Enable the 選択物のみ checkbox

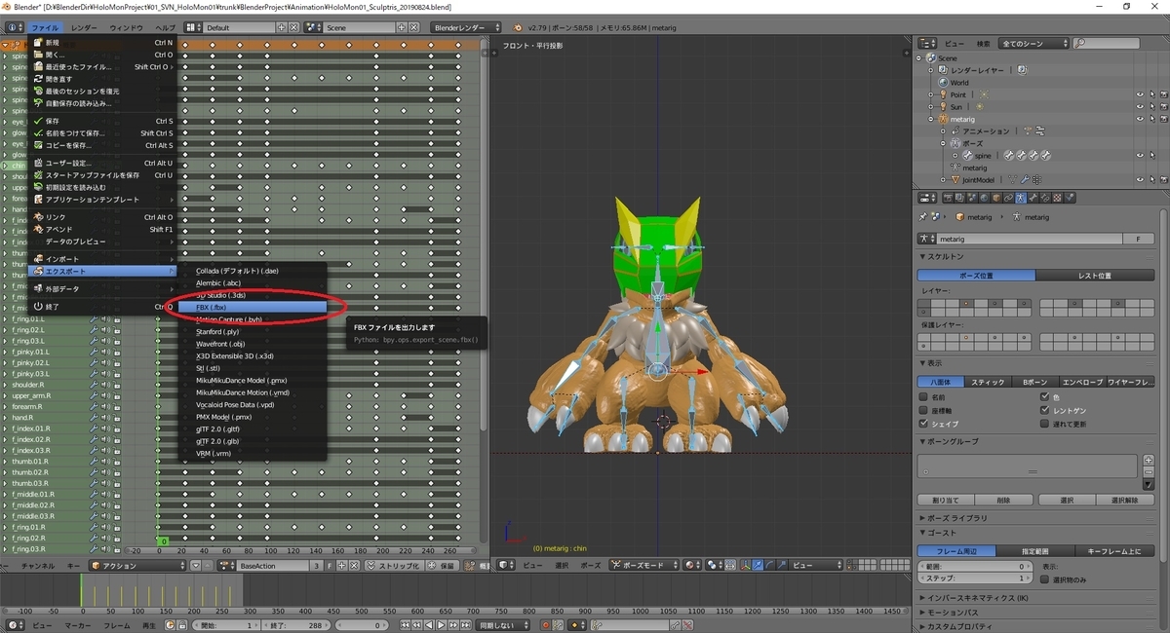(1045, 579)
